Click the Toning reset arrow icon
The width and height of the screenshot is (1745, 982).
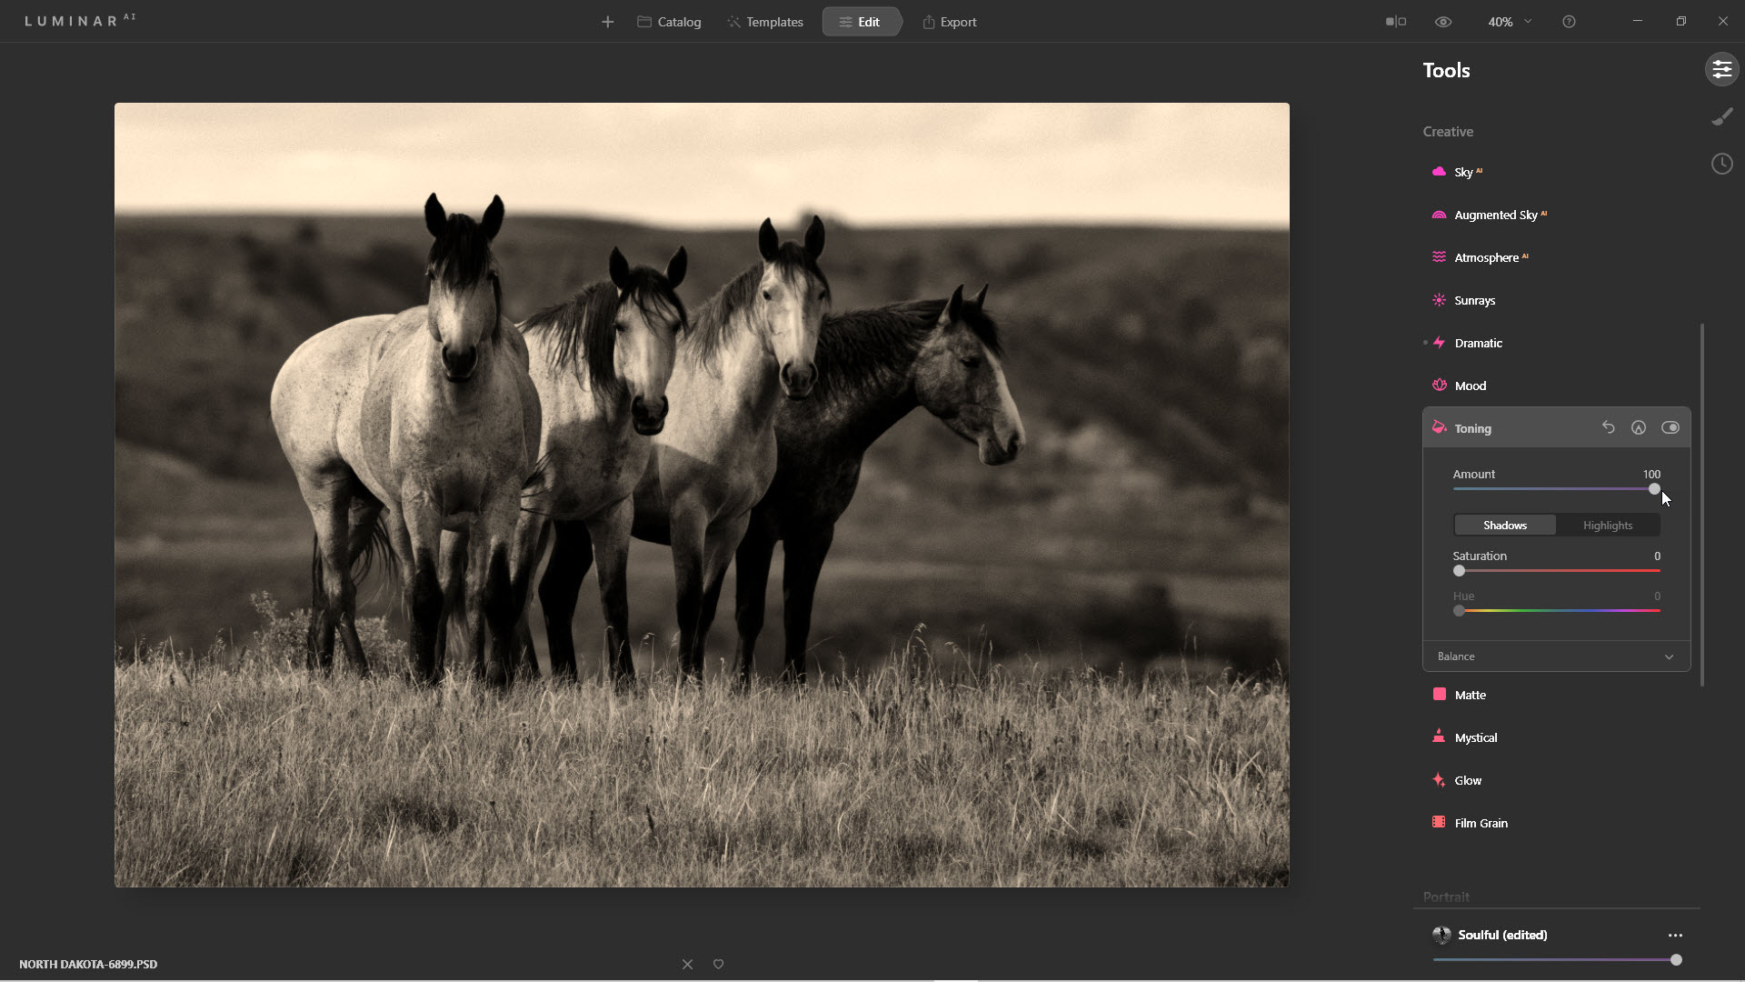(1608, 427)
